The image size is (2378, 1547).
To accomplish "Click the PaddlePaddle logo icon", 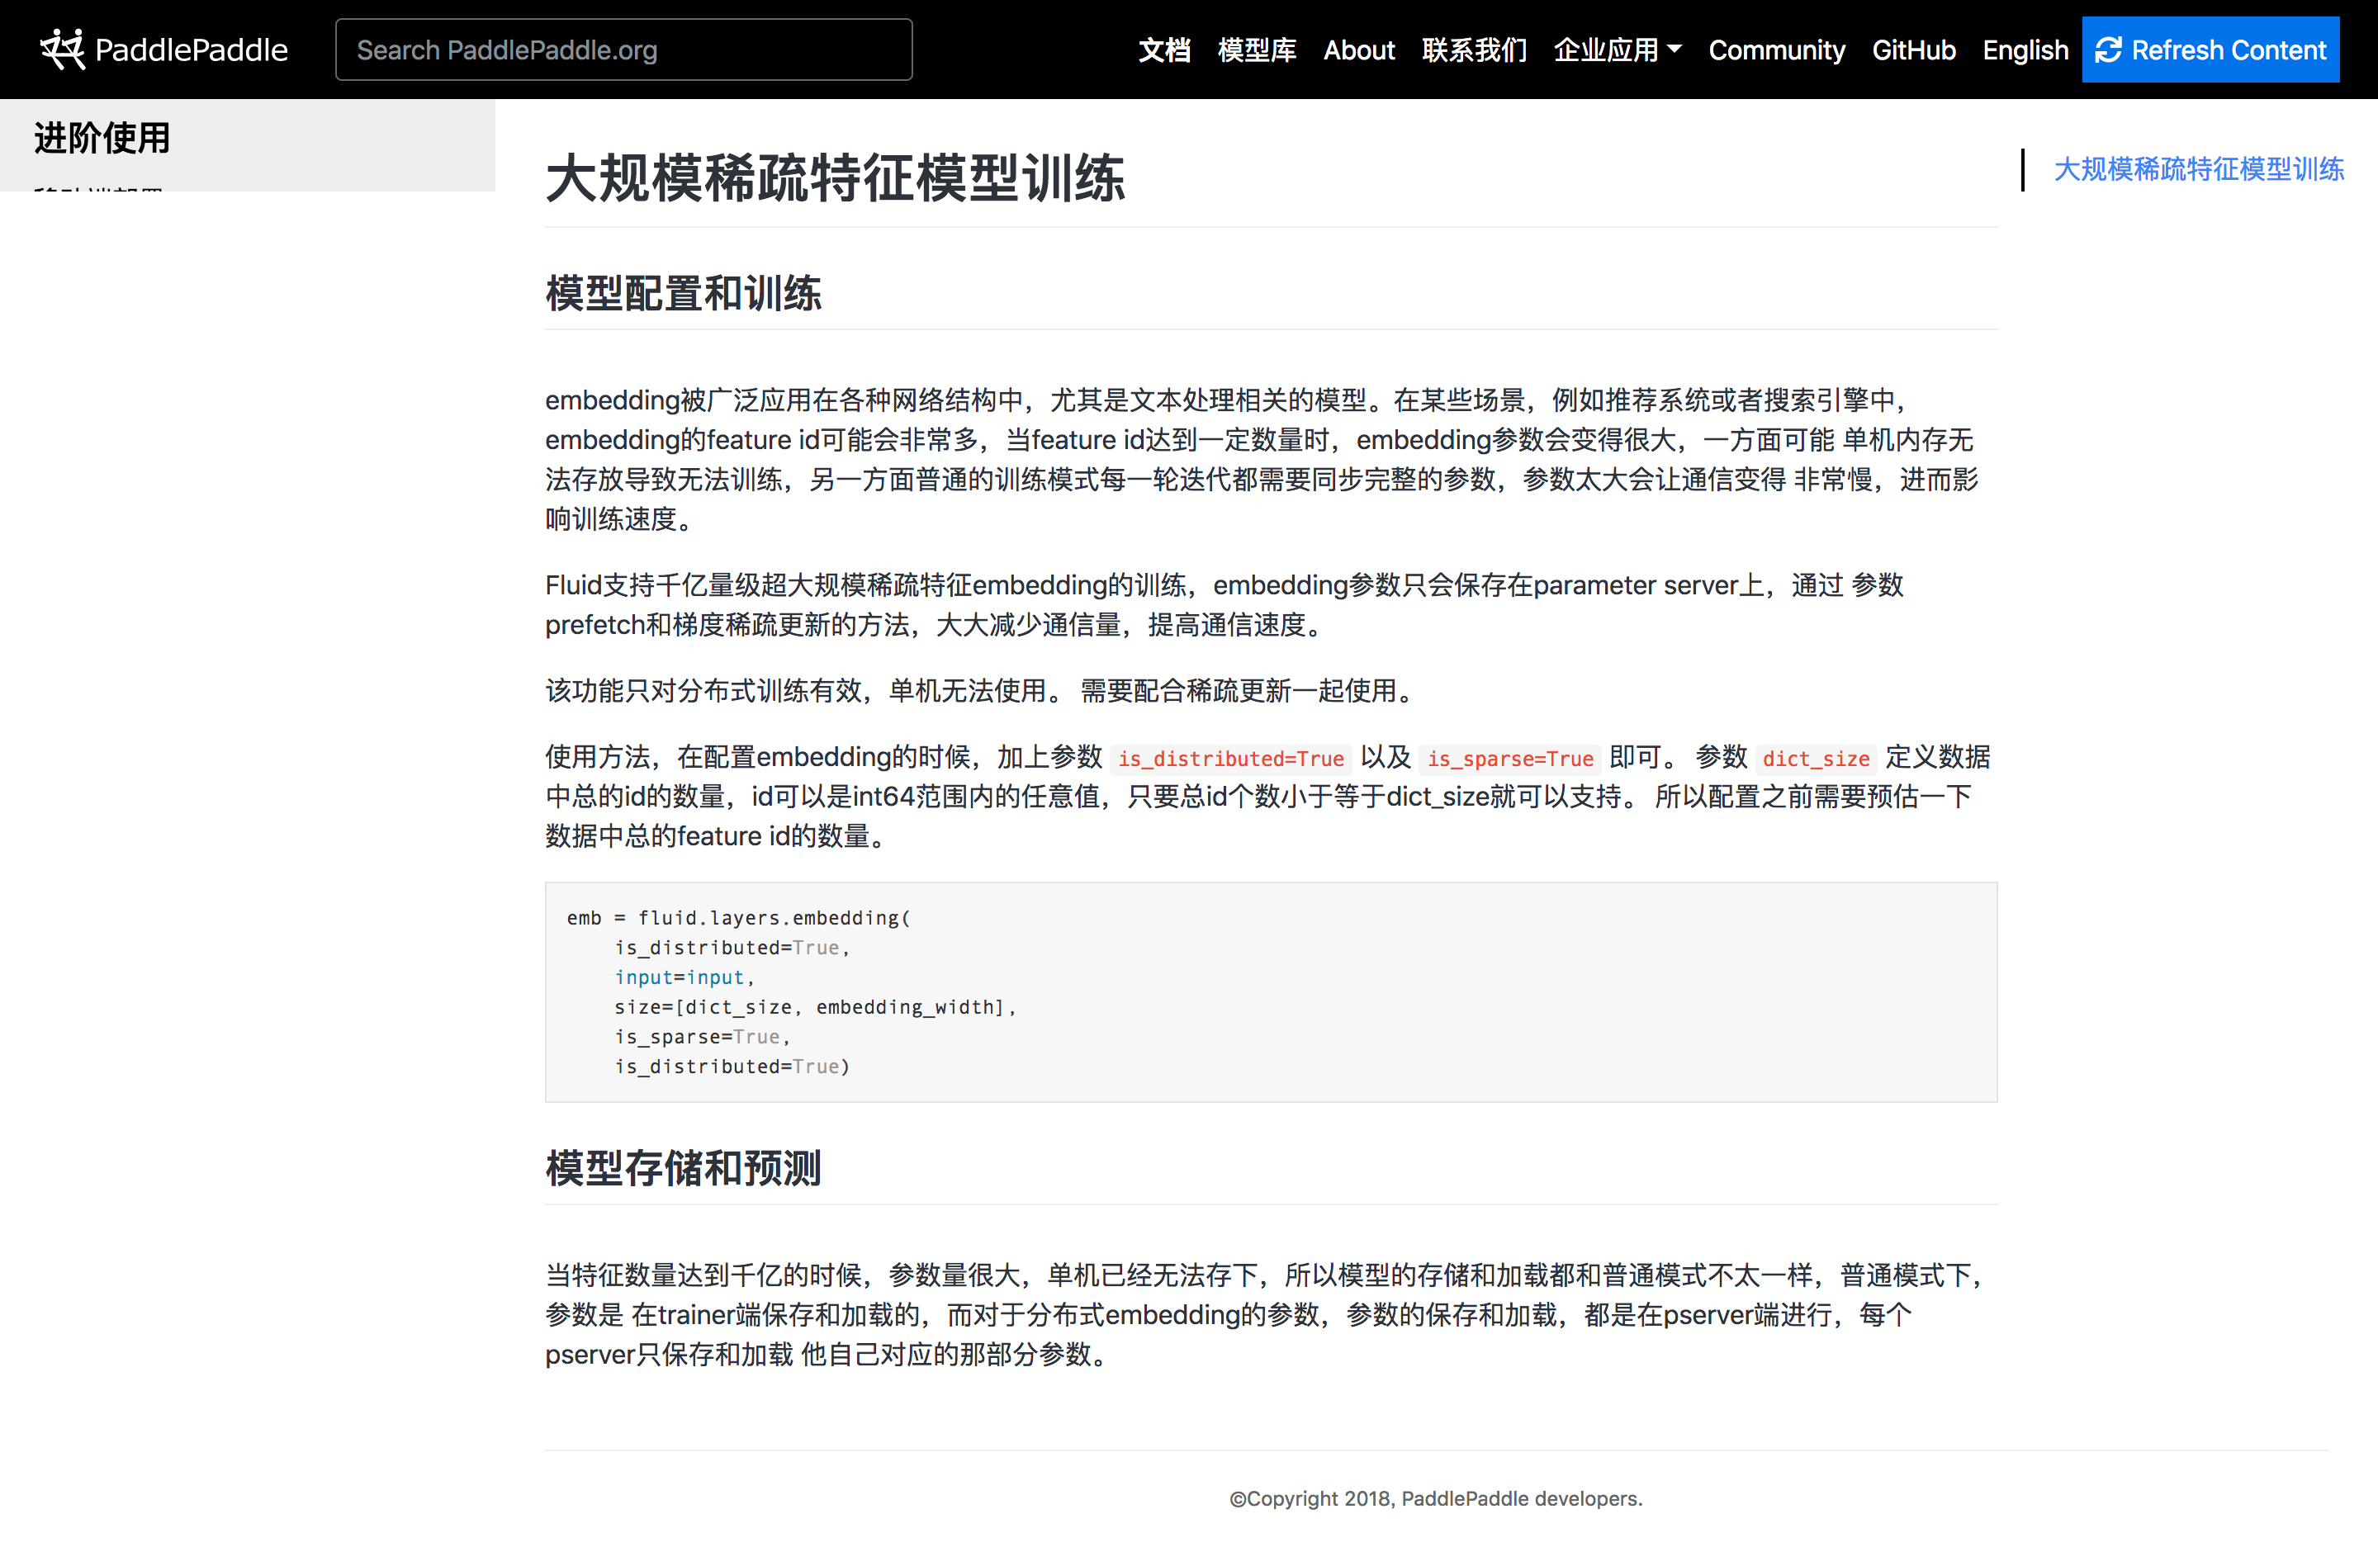I will [62, 49].
